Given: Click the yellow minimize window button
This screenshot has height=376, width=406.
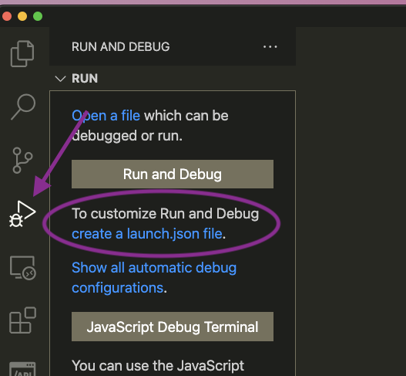Looking at the screenshot, I should pyautogui.click(x=22, y=16).
